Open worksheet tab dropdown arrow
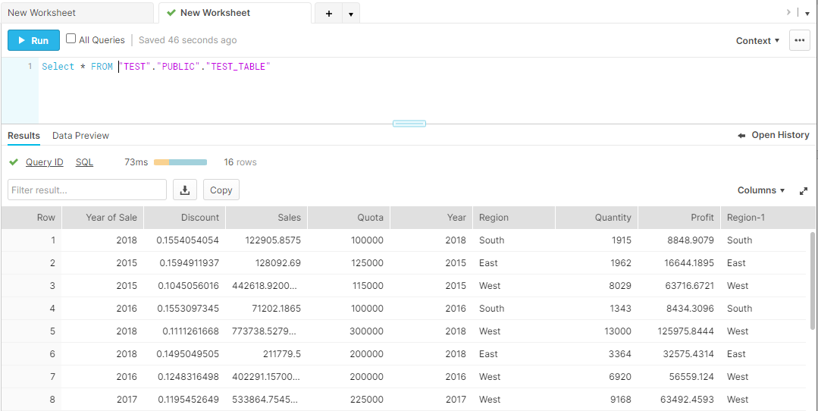Viewport: 818px width, 411px height. click(x=350, y=14)
